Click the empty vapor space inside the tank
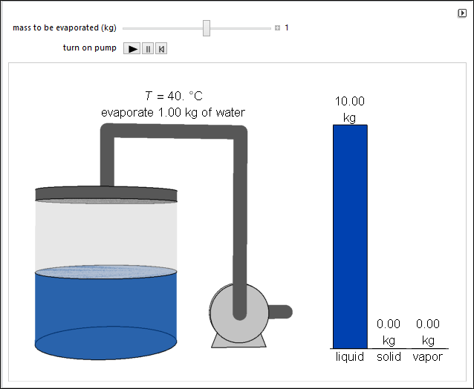 point(105,234)
